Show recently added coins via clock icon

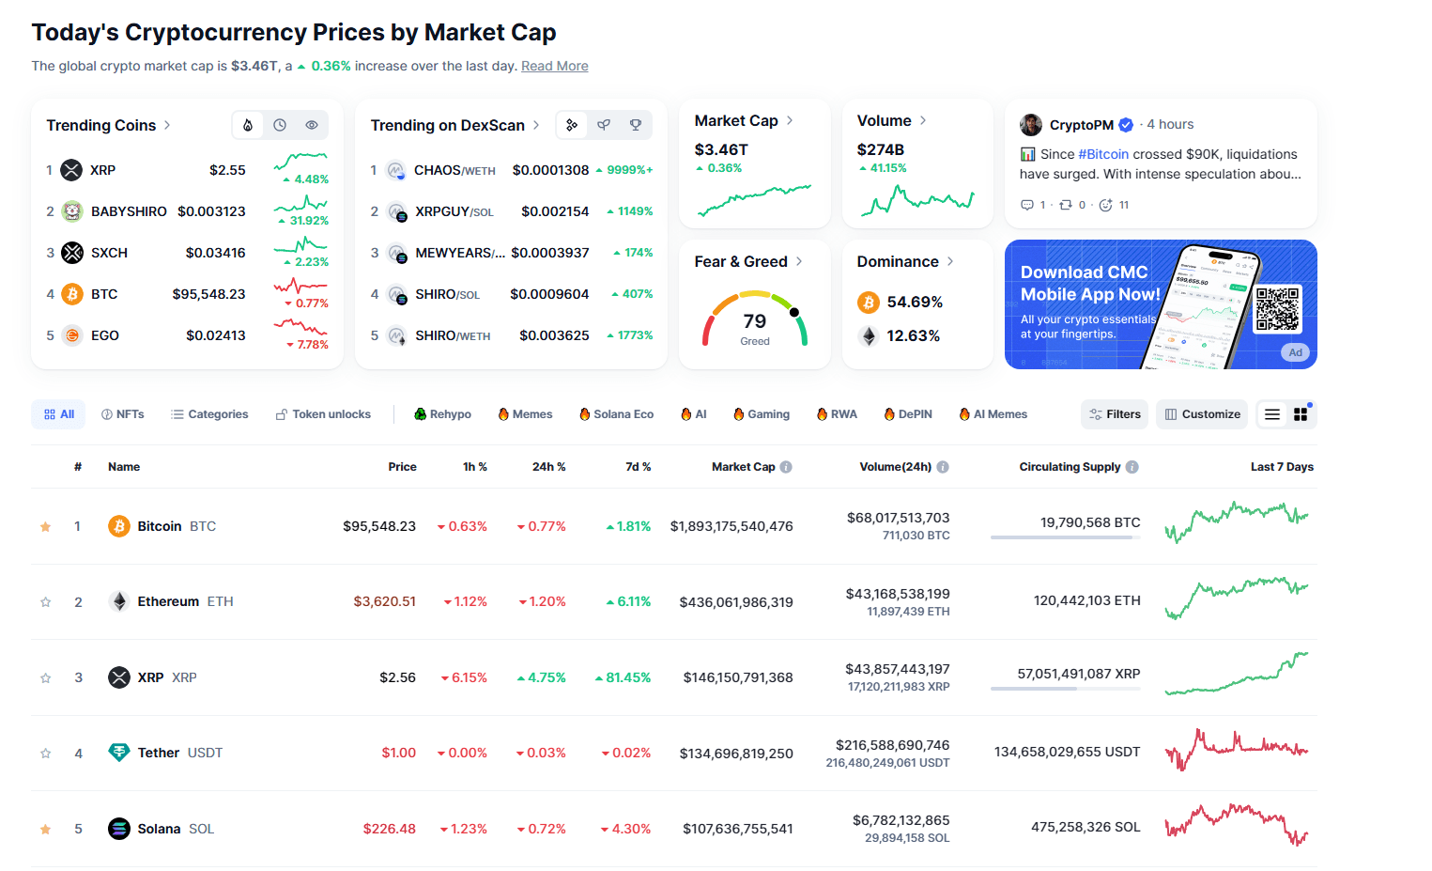coord(281,124)
